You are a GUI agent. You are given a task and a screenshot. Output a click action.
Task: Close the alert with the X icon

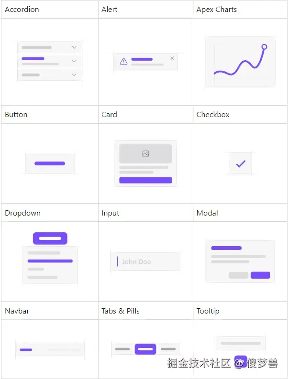pos(172,58)
